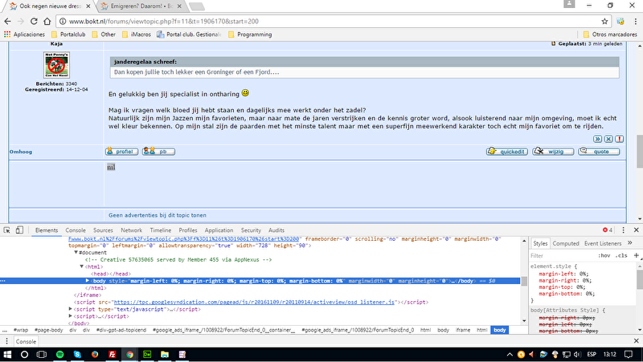Close the Console drawer
The image size is (643, 362).
point(636,340)
